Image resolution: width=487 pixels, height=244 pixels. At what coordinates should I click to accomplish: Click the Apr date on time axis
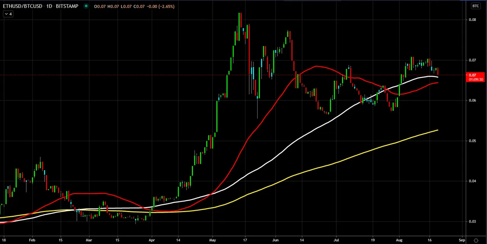point(152,240)
